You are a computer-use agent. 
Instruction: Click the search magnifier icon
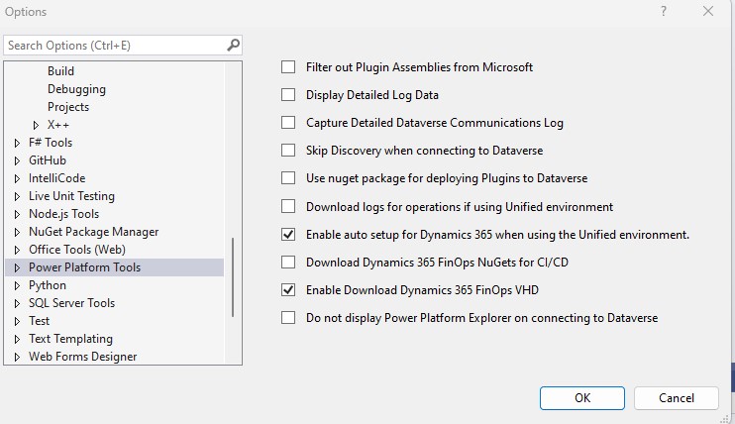(x=233, y=45)
